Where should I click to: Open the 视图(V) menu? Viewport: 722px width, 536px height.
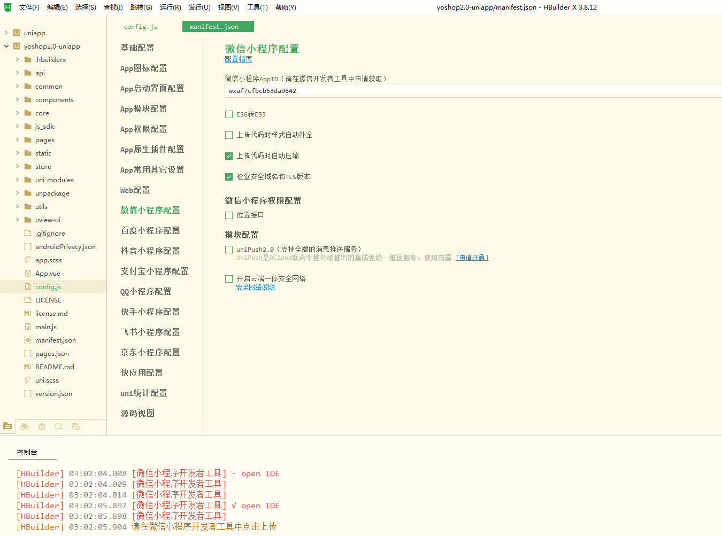pos(228,7)
